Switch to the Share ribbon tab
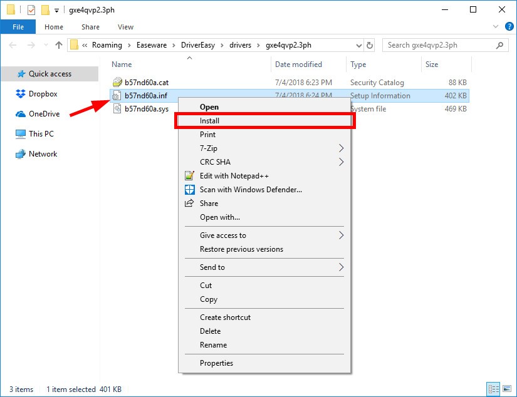Screen dimensions: 517x397 [x=90, y=27]
